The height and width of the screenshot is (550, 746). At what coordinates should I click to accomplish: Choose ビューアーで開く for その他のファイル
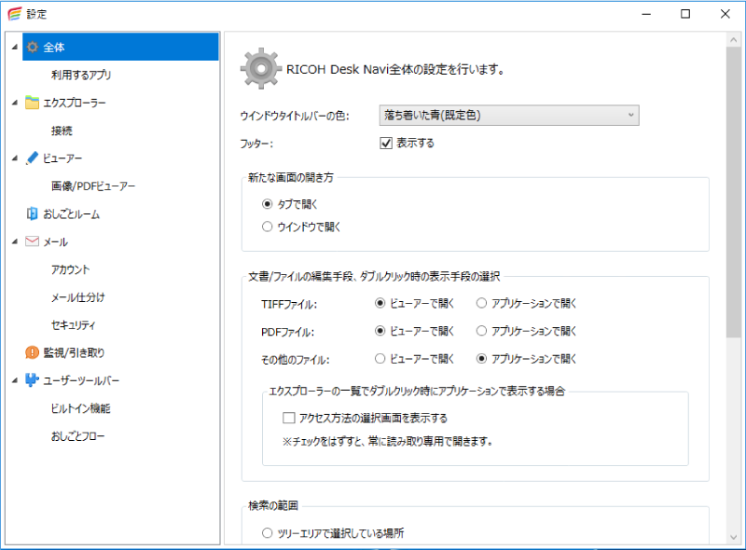point(380,358)
